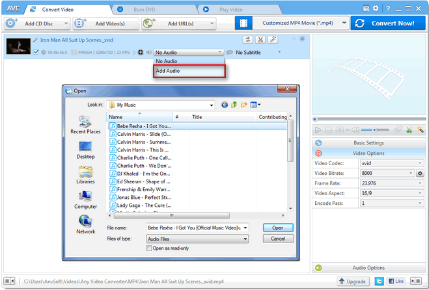Screen dimensions: 429x290
Task: Switch to the Burn DVD tab
Action: click(144, 10)
